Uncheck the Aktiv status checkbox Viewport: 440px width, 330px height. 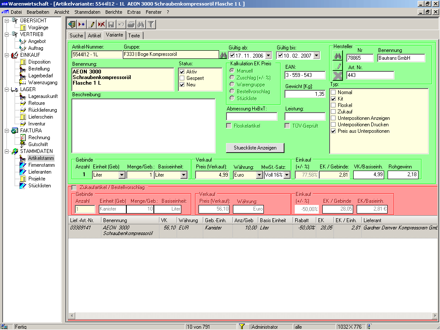pos(182,72)
